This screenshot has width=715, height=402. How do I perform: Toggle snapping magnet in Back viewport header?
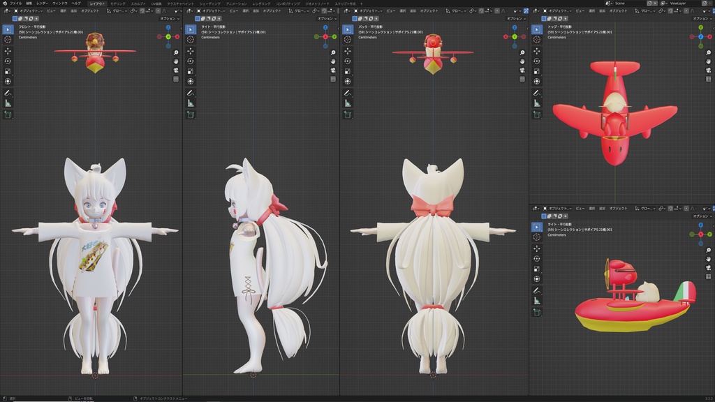coord(481,11)
